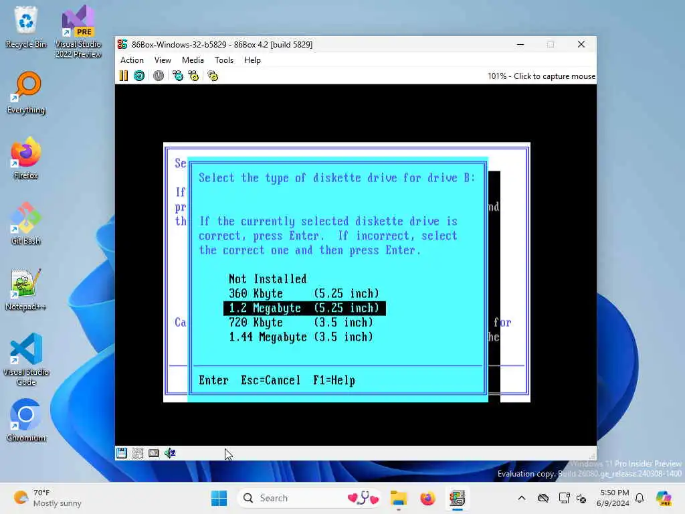This screenshot has width=685, height=514.
Task: Open Git Bash desktop shortcut
Action: [x=26, y=224]
